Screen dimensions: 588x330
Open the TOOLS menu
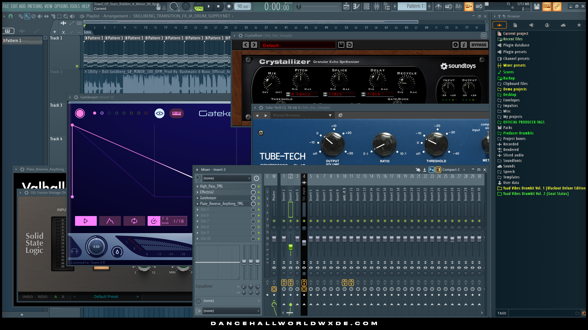(x=74, y=6)
